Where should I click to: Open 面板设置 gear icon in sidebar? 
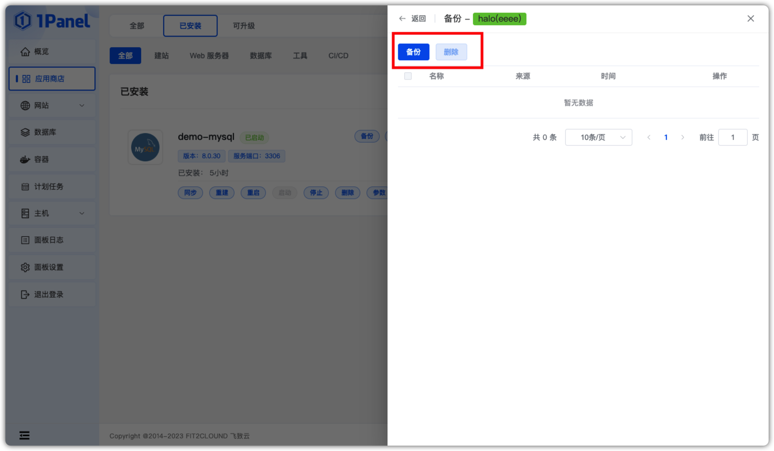[25, 268]
